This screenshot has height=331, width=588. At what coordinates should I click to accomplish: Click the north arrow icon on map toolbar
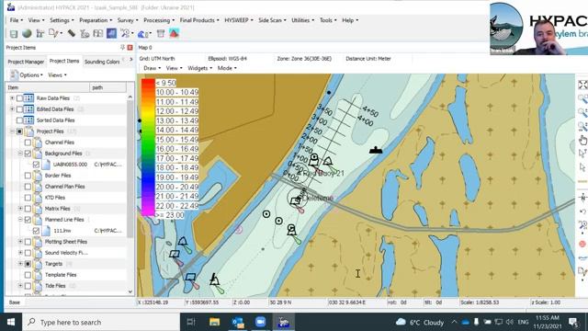(x=582, y=198)
